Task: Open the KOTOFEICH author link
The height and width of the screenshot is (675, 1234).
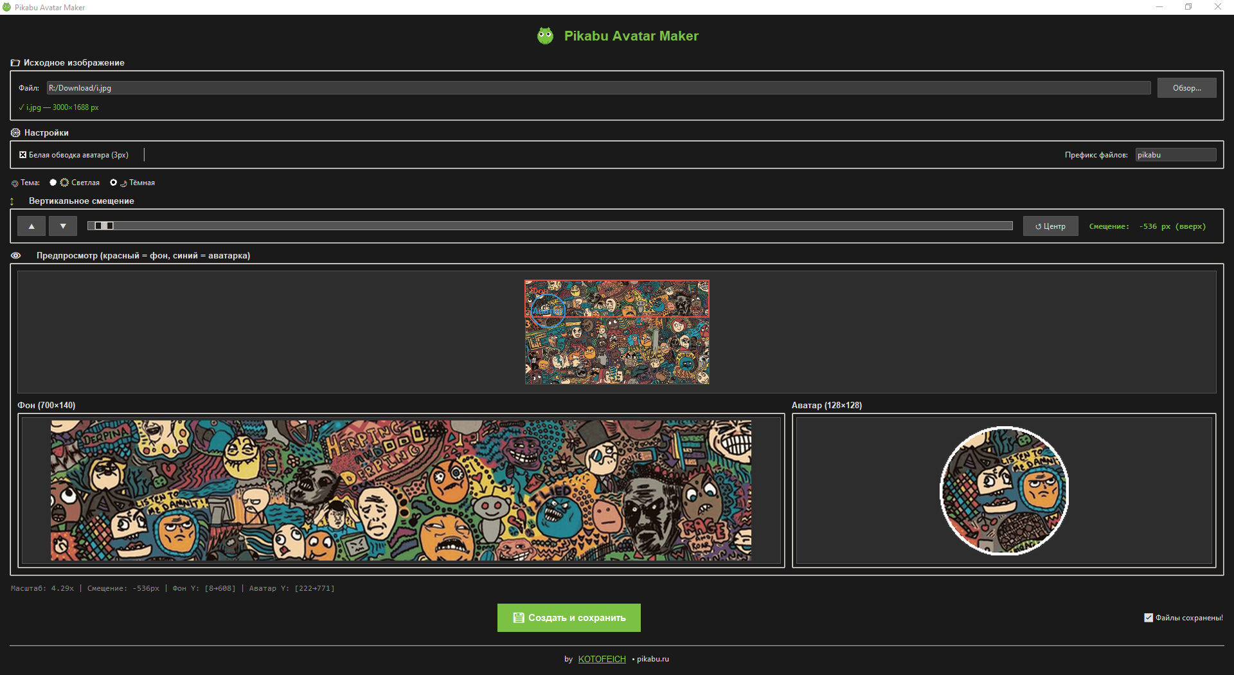Action: [602, 659]
